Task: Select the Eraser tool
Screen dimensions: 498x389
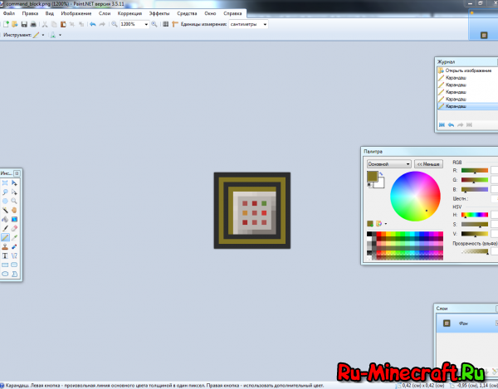Action: pyautogui.click(x=14, y=228)
